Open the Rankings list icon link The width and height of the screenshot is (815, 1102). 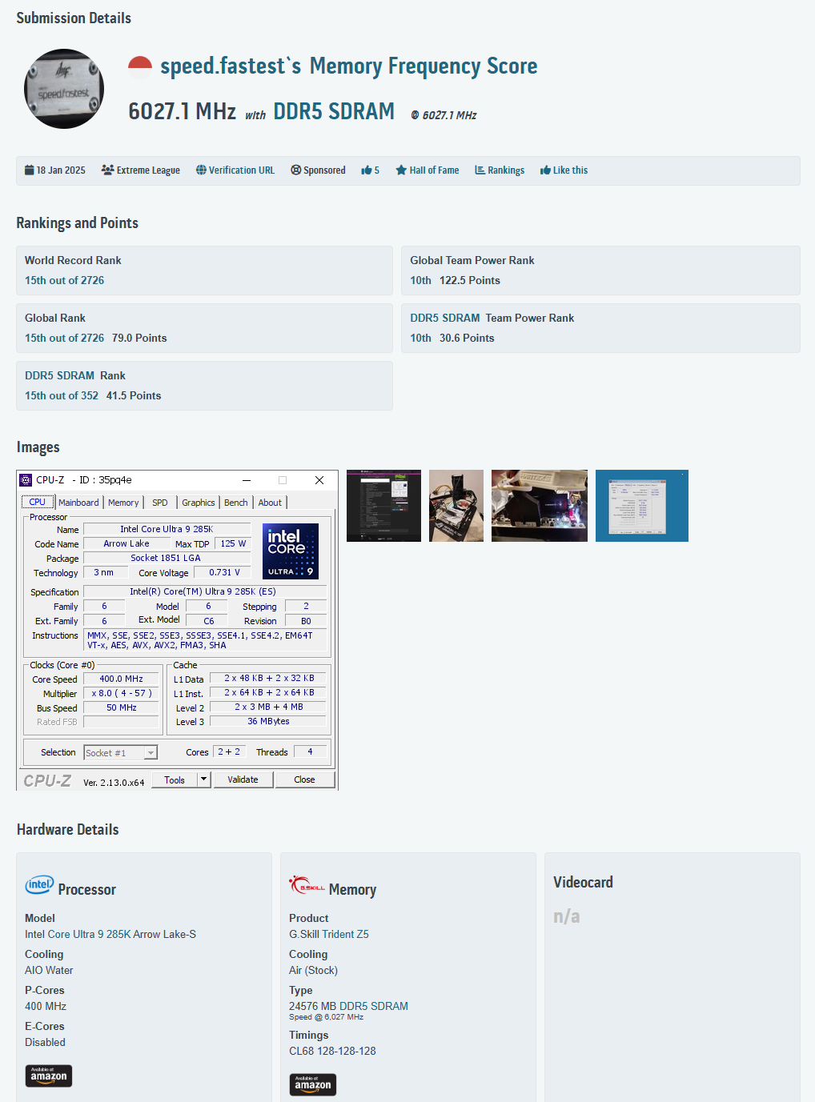(500, 170)
